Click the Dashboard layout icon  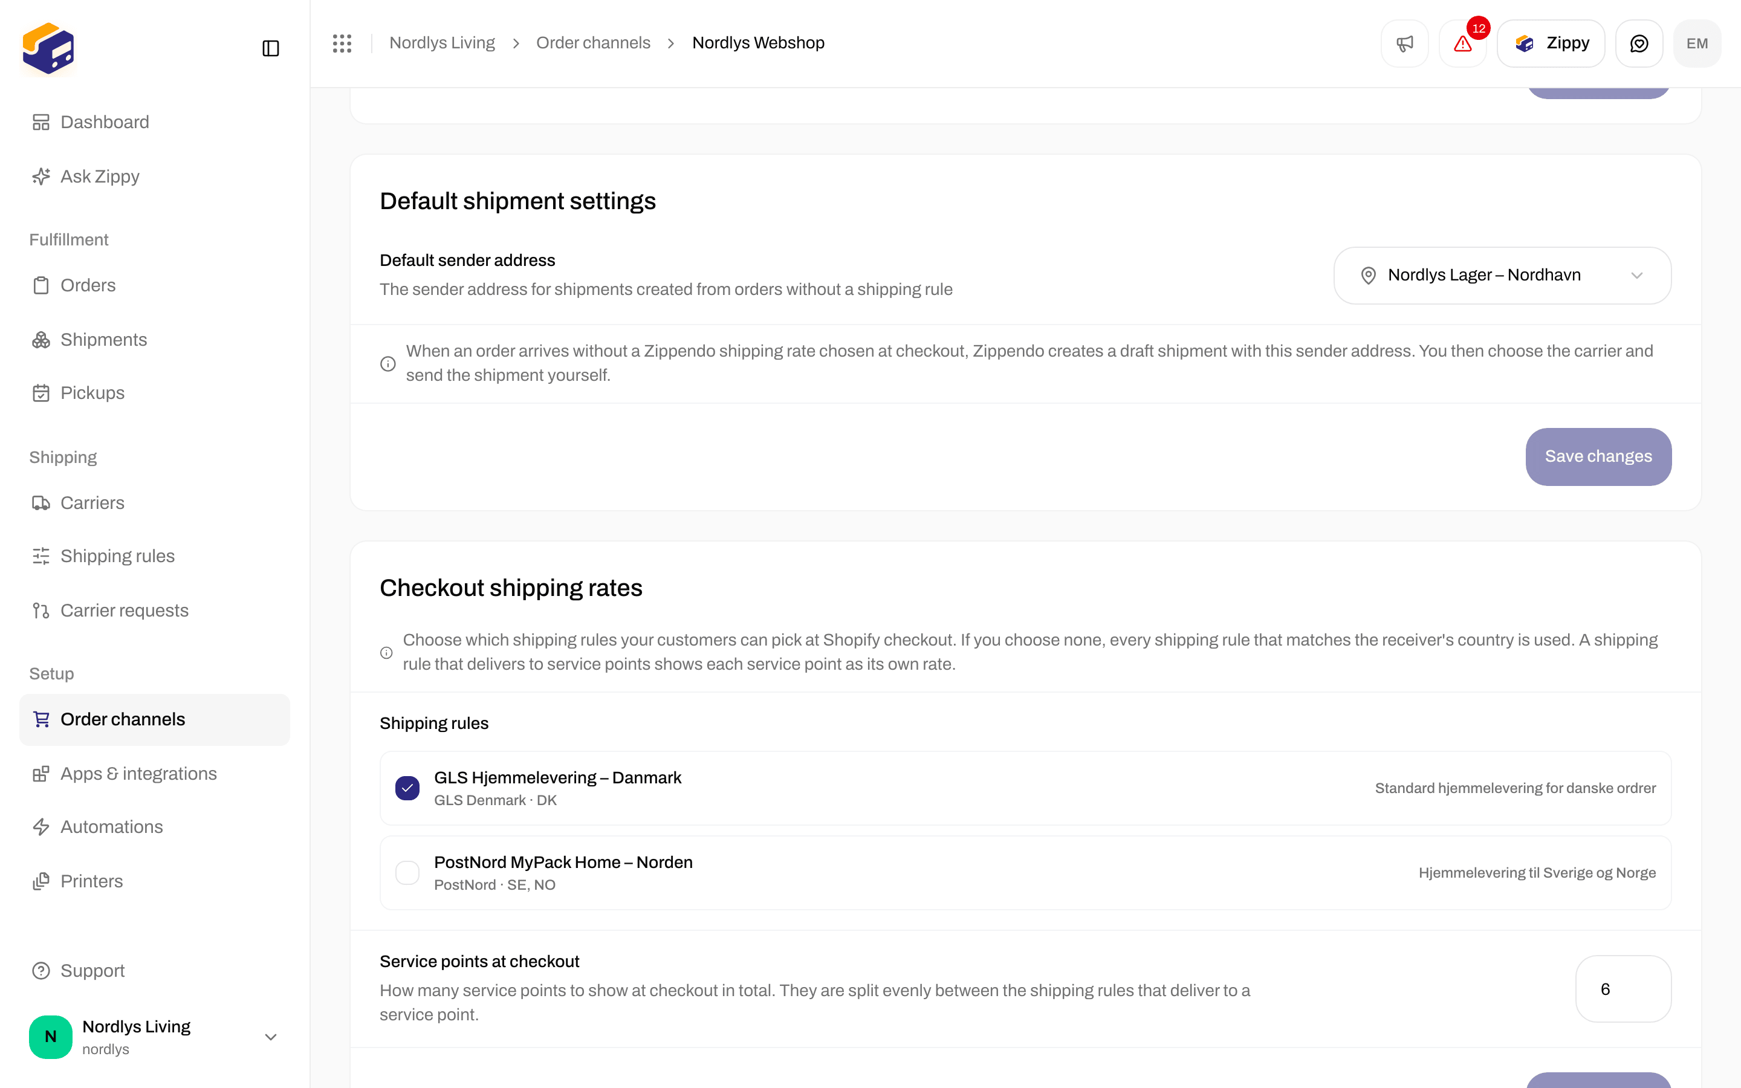tap(41, 122)
